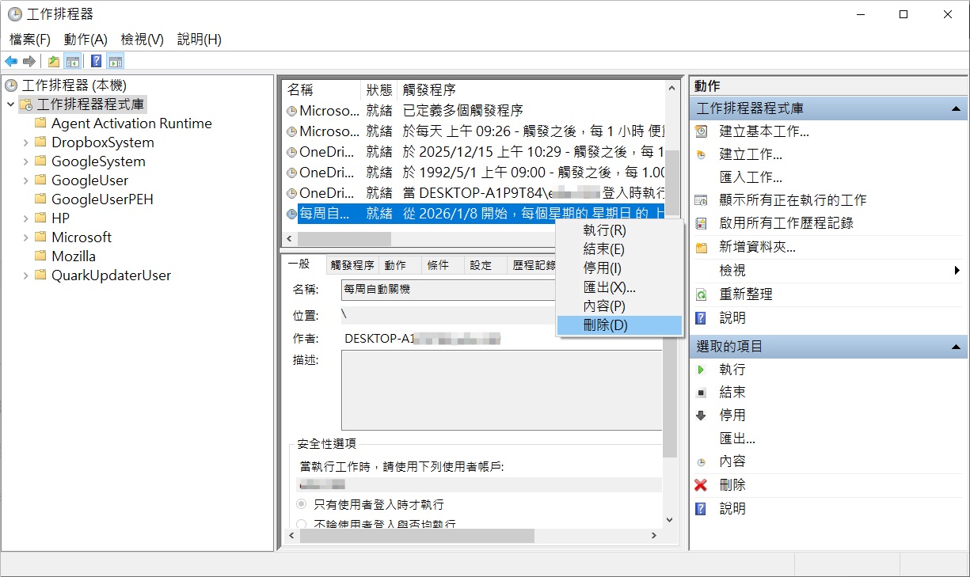Screen dimensions: 970x577
Task: Click the 工作排程器 (本機) root clock icon
Action: 11,85
